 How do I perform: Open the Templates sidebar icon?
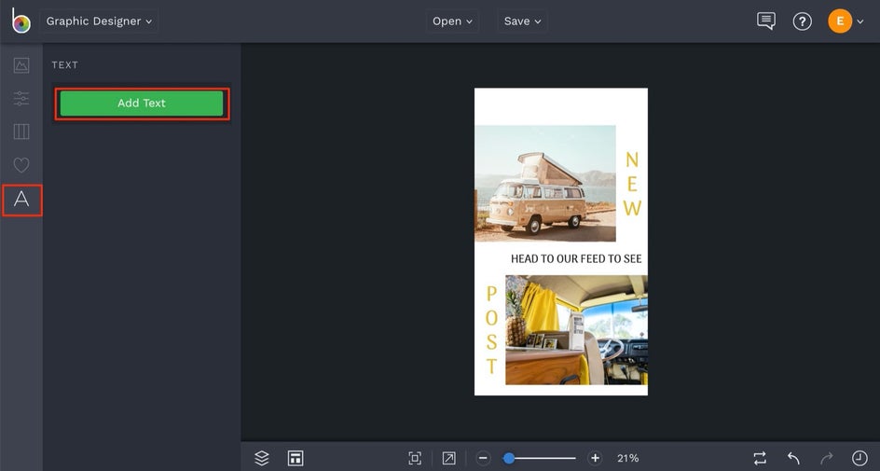coord(21,132)
